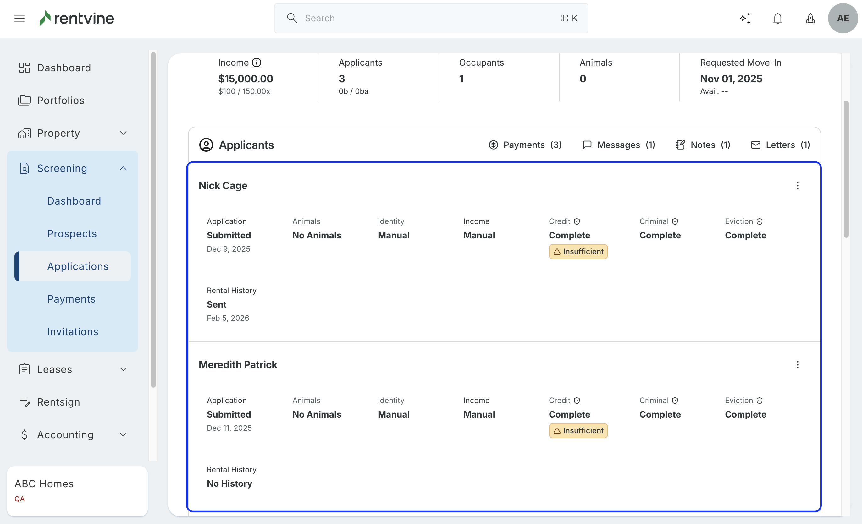Screen dimensions: 862x524
Task: Open the Messages (1) tab
Action: 618,145
